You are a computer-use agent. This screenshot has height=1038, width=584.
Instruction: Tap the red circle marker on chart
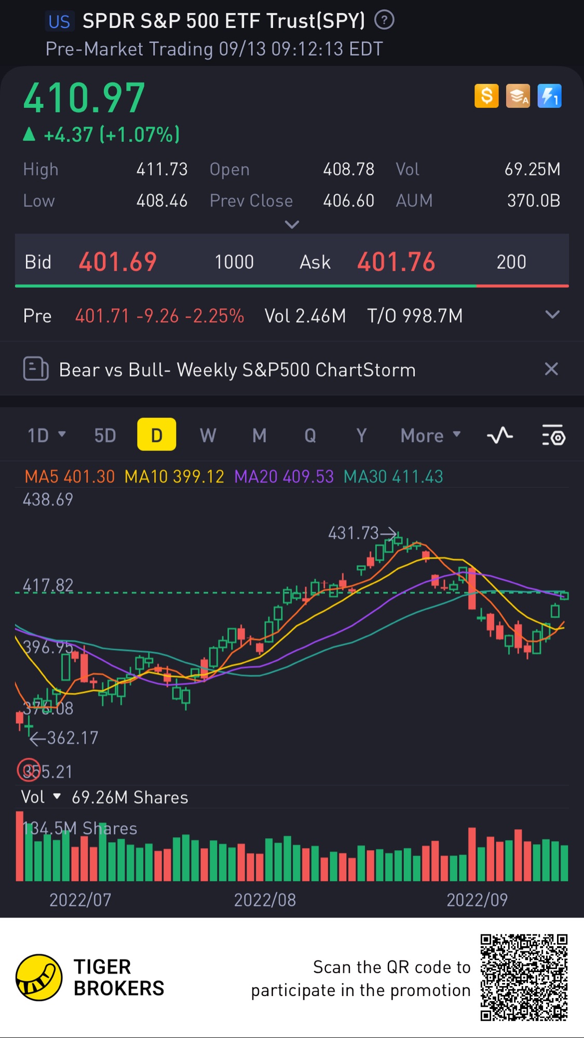[28, 770]
